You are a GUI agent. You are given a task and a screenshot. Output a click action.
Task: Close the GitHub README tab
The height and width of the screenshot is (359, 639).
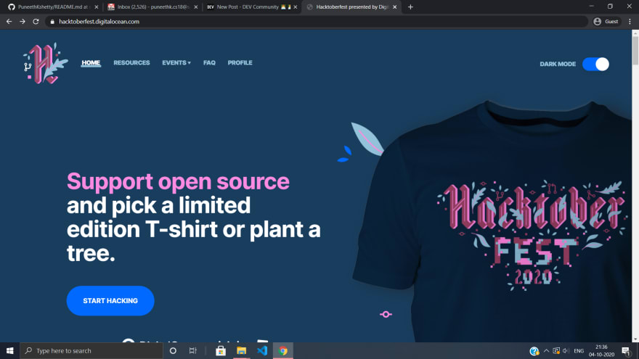(x=96, y=7)
